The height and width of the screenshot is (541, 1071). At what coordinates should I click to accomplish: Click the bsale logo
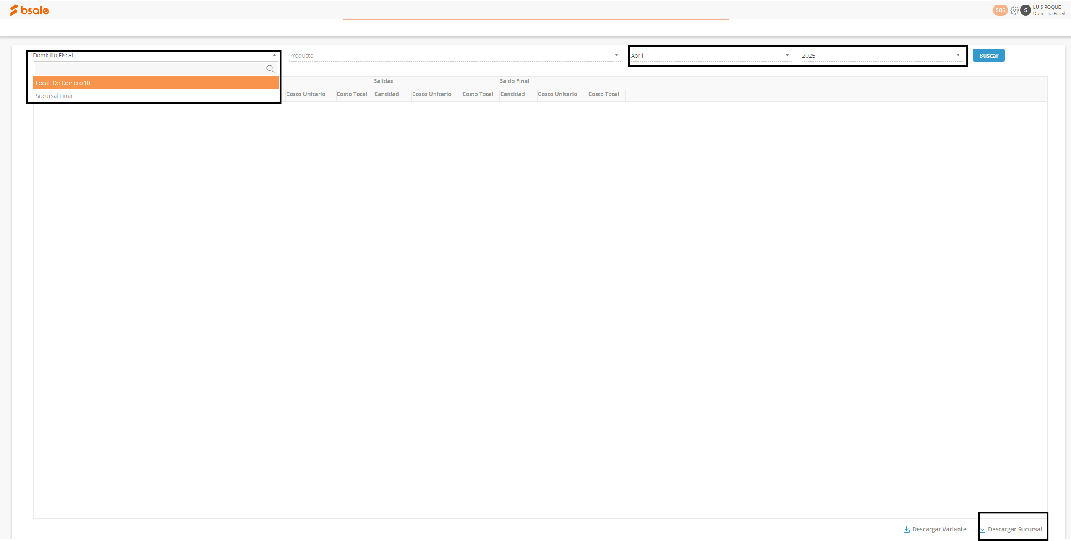tap(29, 10)
